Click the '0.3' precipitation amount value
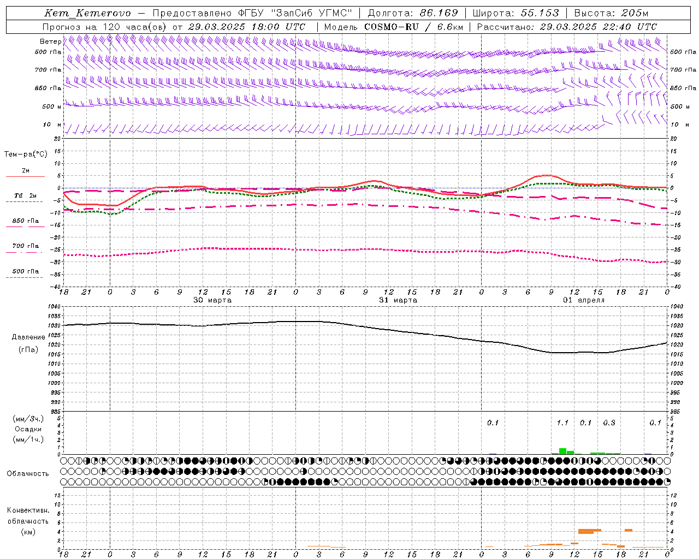This screenshot has width=699, height=559. pyautogui.click(x=609, y=423)
